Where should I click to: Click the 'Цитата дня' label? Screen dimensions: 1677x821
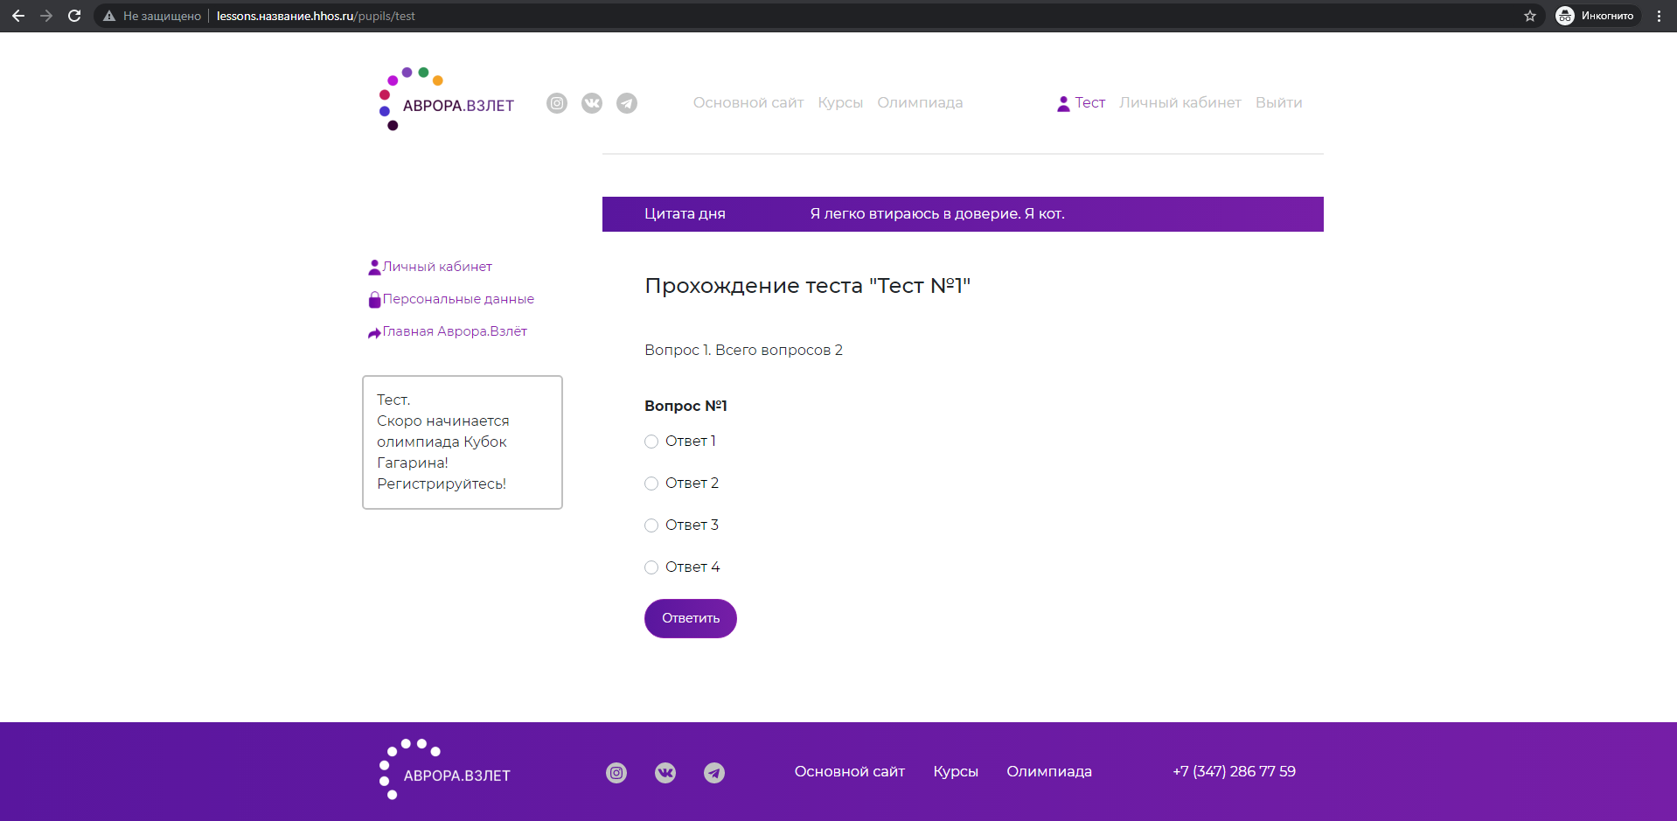(x=685, y=214)
